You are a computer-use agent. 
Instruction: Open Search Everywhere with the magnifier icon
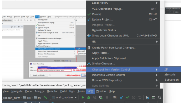point(159,97)
